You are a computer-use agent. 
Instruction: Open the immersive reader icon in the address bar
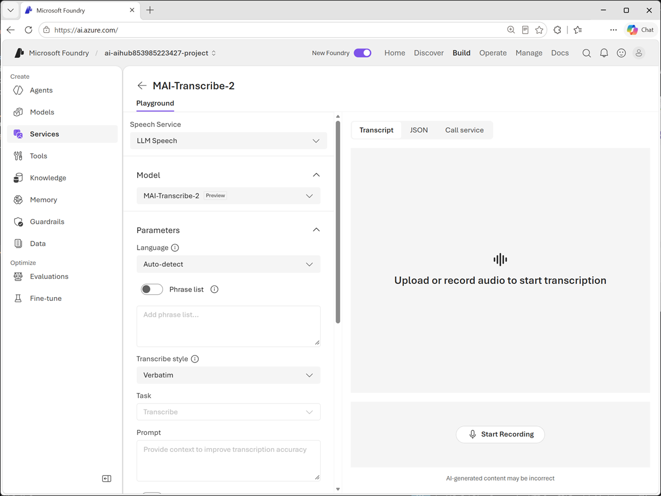[525, 30]
